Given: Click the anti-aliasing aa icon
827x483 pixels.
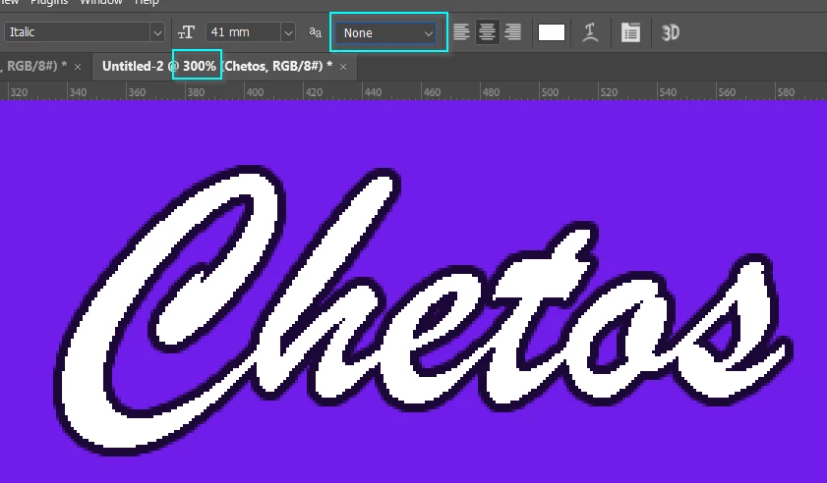Looking at the screenshot, I should tap(315, 32).
